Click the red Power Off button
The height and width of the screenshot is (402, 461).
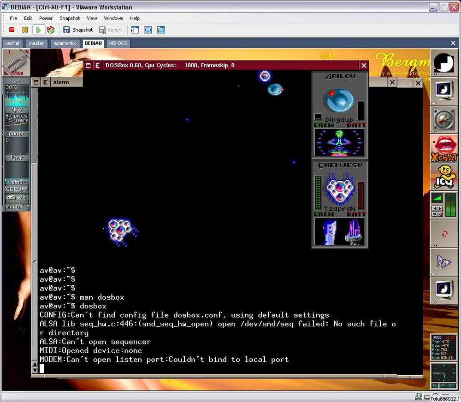click(12, 30)
